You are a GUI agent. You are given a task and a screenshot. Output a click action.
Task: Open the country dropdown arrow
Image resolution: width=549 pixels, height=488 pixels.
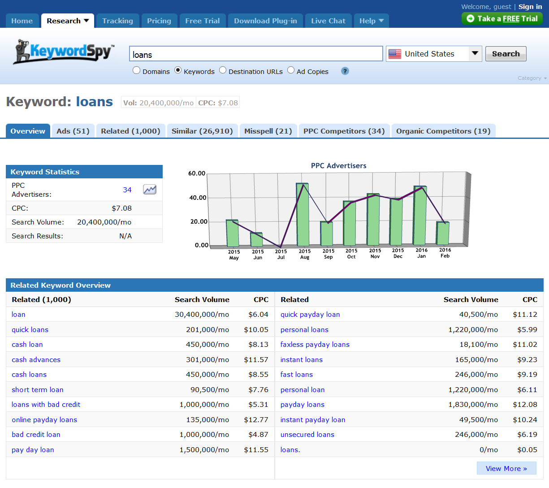[475, 54]
